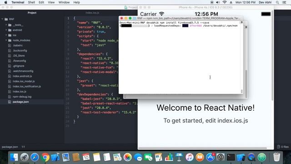Open FaceTime from the dock
This screenshot has width=291, height=164.
click(148, 157)
